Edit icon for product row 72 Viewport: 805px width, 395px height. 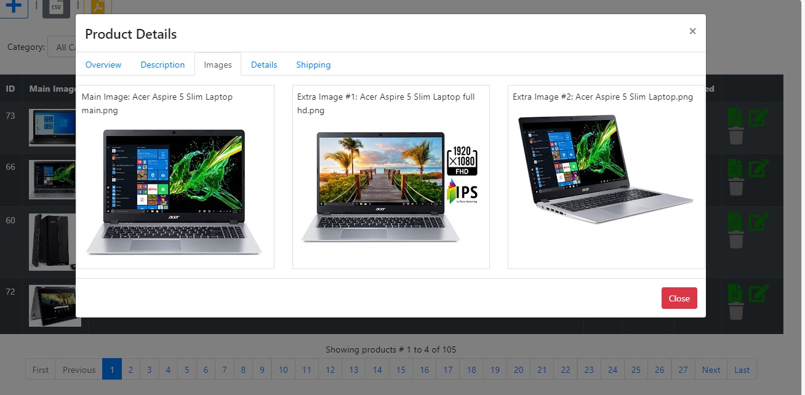pyautogui.click(x=759, y=293)
